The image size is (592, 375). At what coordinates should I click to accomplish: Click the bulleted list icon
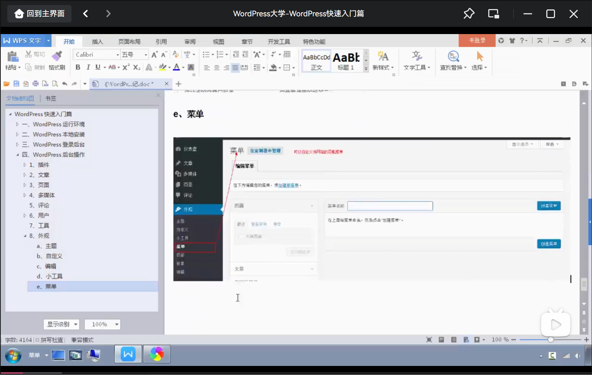[x=206, y=54]
